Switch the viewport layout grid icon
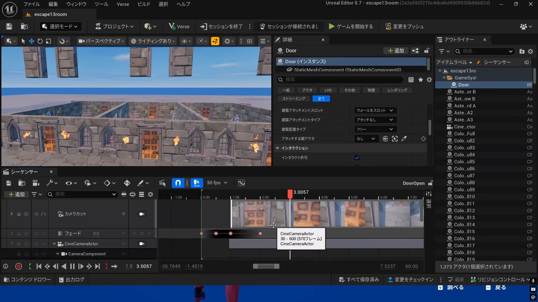538x302 pixels. tap(250, 41)
